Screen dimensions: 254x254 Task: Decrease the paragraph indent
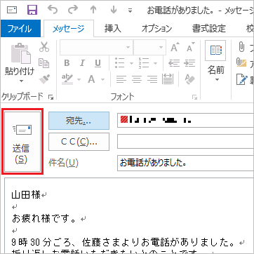174,63
